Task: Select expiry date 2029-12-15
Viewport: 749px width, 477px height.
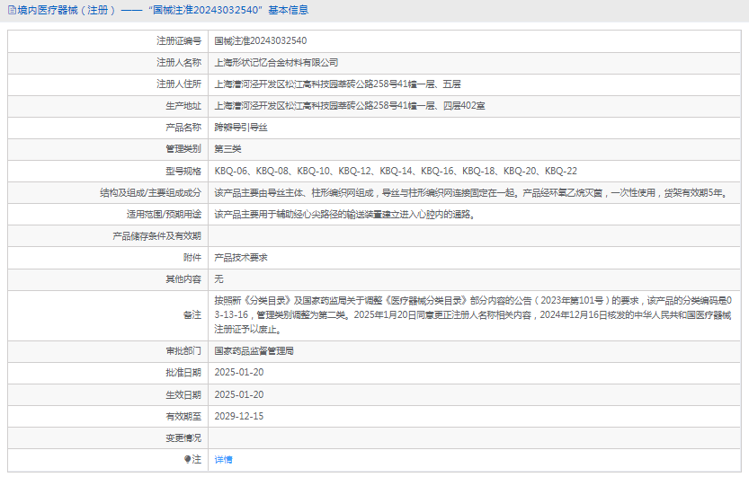Action: coord(239,417)
